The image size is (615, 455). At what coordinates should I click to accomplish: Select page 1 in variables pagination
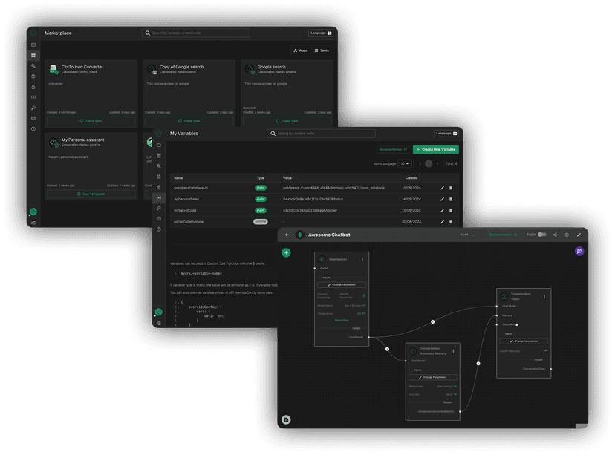429,163
